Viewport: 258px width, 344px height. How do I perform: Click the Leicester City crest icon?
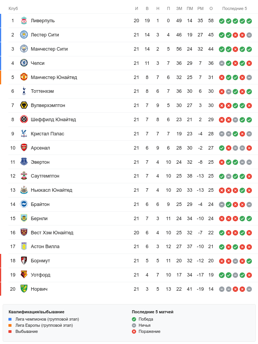(x=24, y=35)
